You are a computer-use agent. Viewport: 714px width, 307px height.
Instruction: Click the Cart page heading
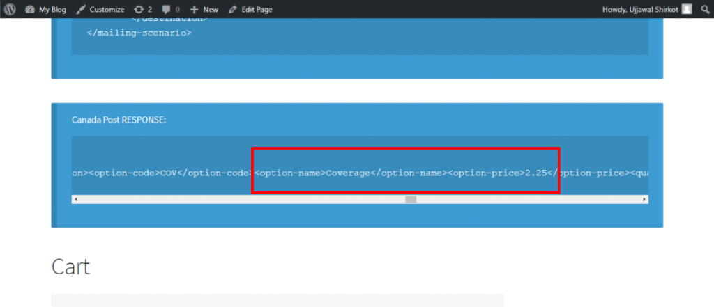tap(70, 267)
